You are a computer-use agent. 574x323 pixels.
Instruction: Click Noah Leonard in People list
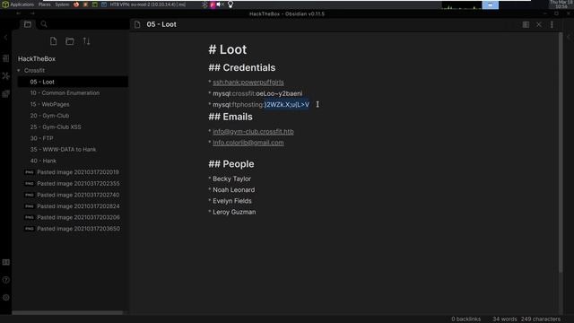[x=233, y=189]
